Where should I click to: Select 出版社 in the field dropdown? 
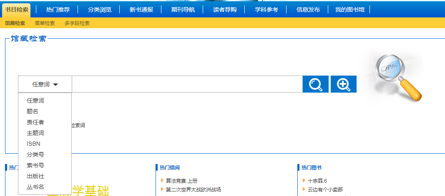(35, 176)
